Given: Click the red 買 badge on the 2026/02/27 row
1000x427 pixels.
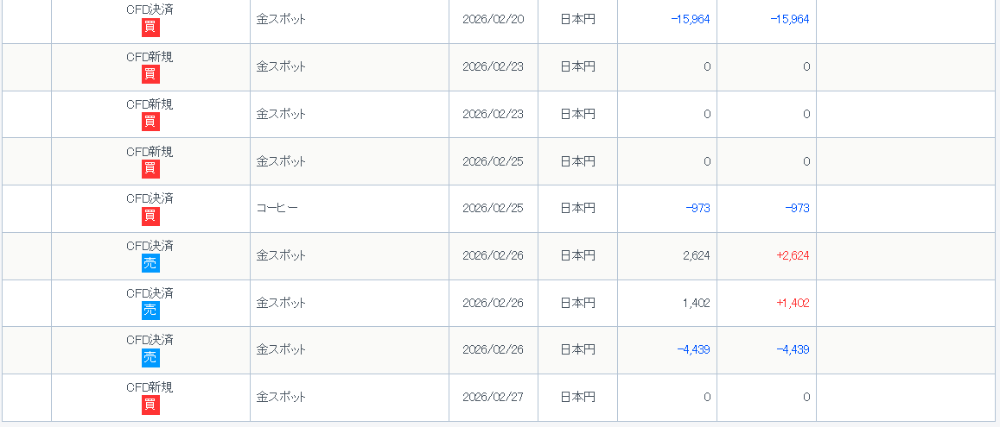Looking at the screenshot, I should (150, 405).
